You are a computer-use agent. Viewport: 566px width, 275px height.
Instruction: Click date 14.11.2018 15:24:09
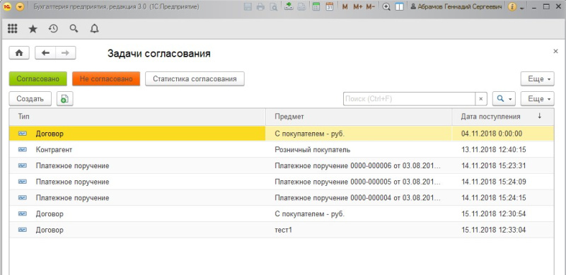493,182
